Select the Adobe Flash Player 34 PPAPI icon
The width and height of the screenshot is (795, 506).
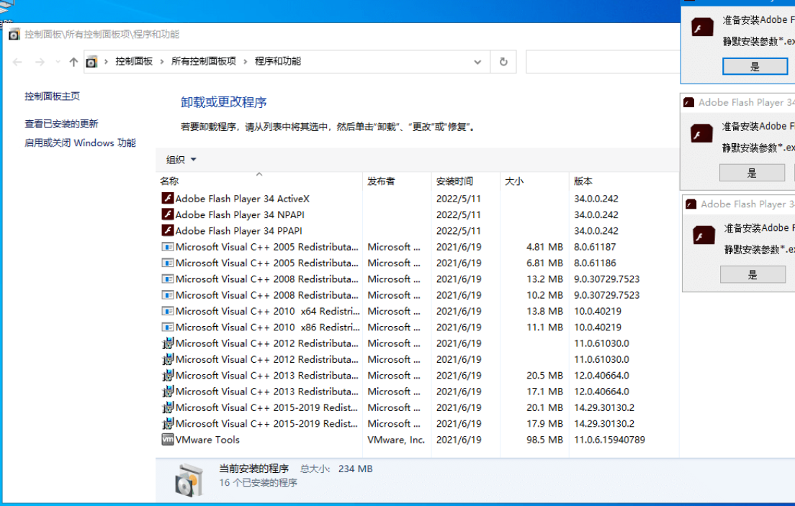(x=167, y=231)
